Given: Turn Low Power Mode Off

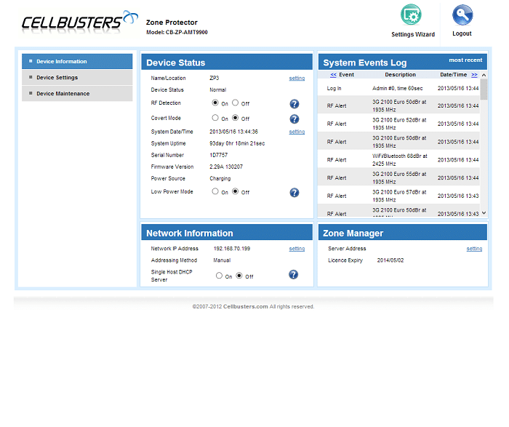Looking at the screenshot, I should [x=235, y=191].
